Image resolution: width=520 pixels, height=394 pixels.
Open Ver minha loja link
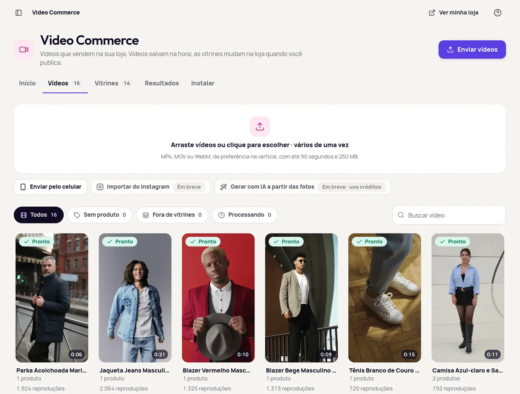tap(453, 13)
